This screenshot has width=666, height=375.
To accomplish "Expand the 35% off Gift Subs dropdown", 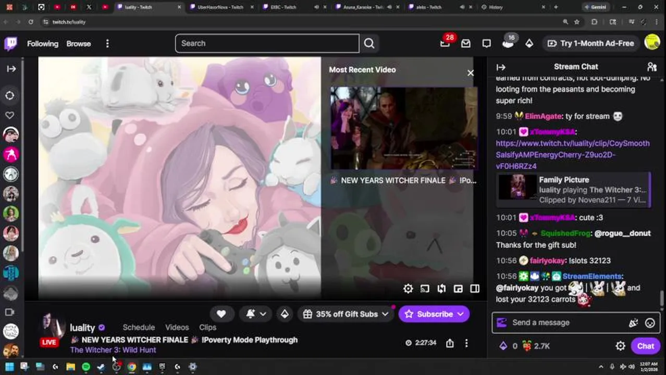I will pyautogui.click(x=346, y=314).
